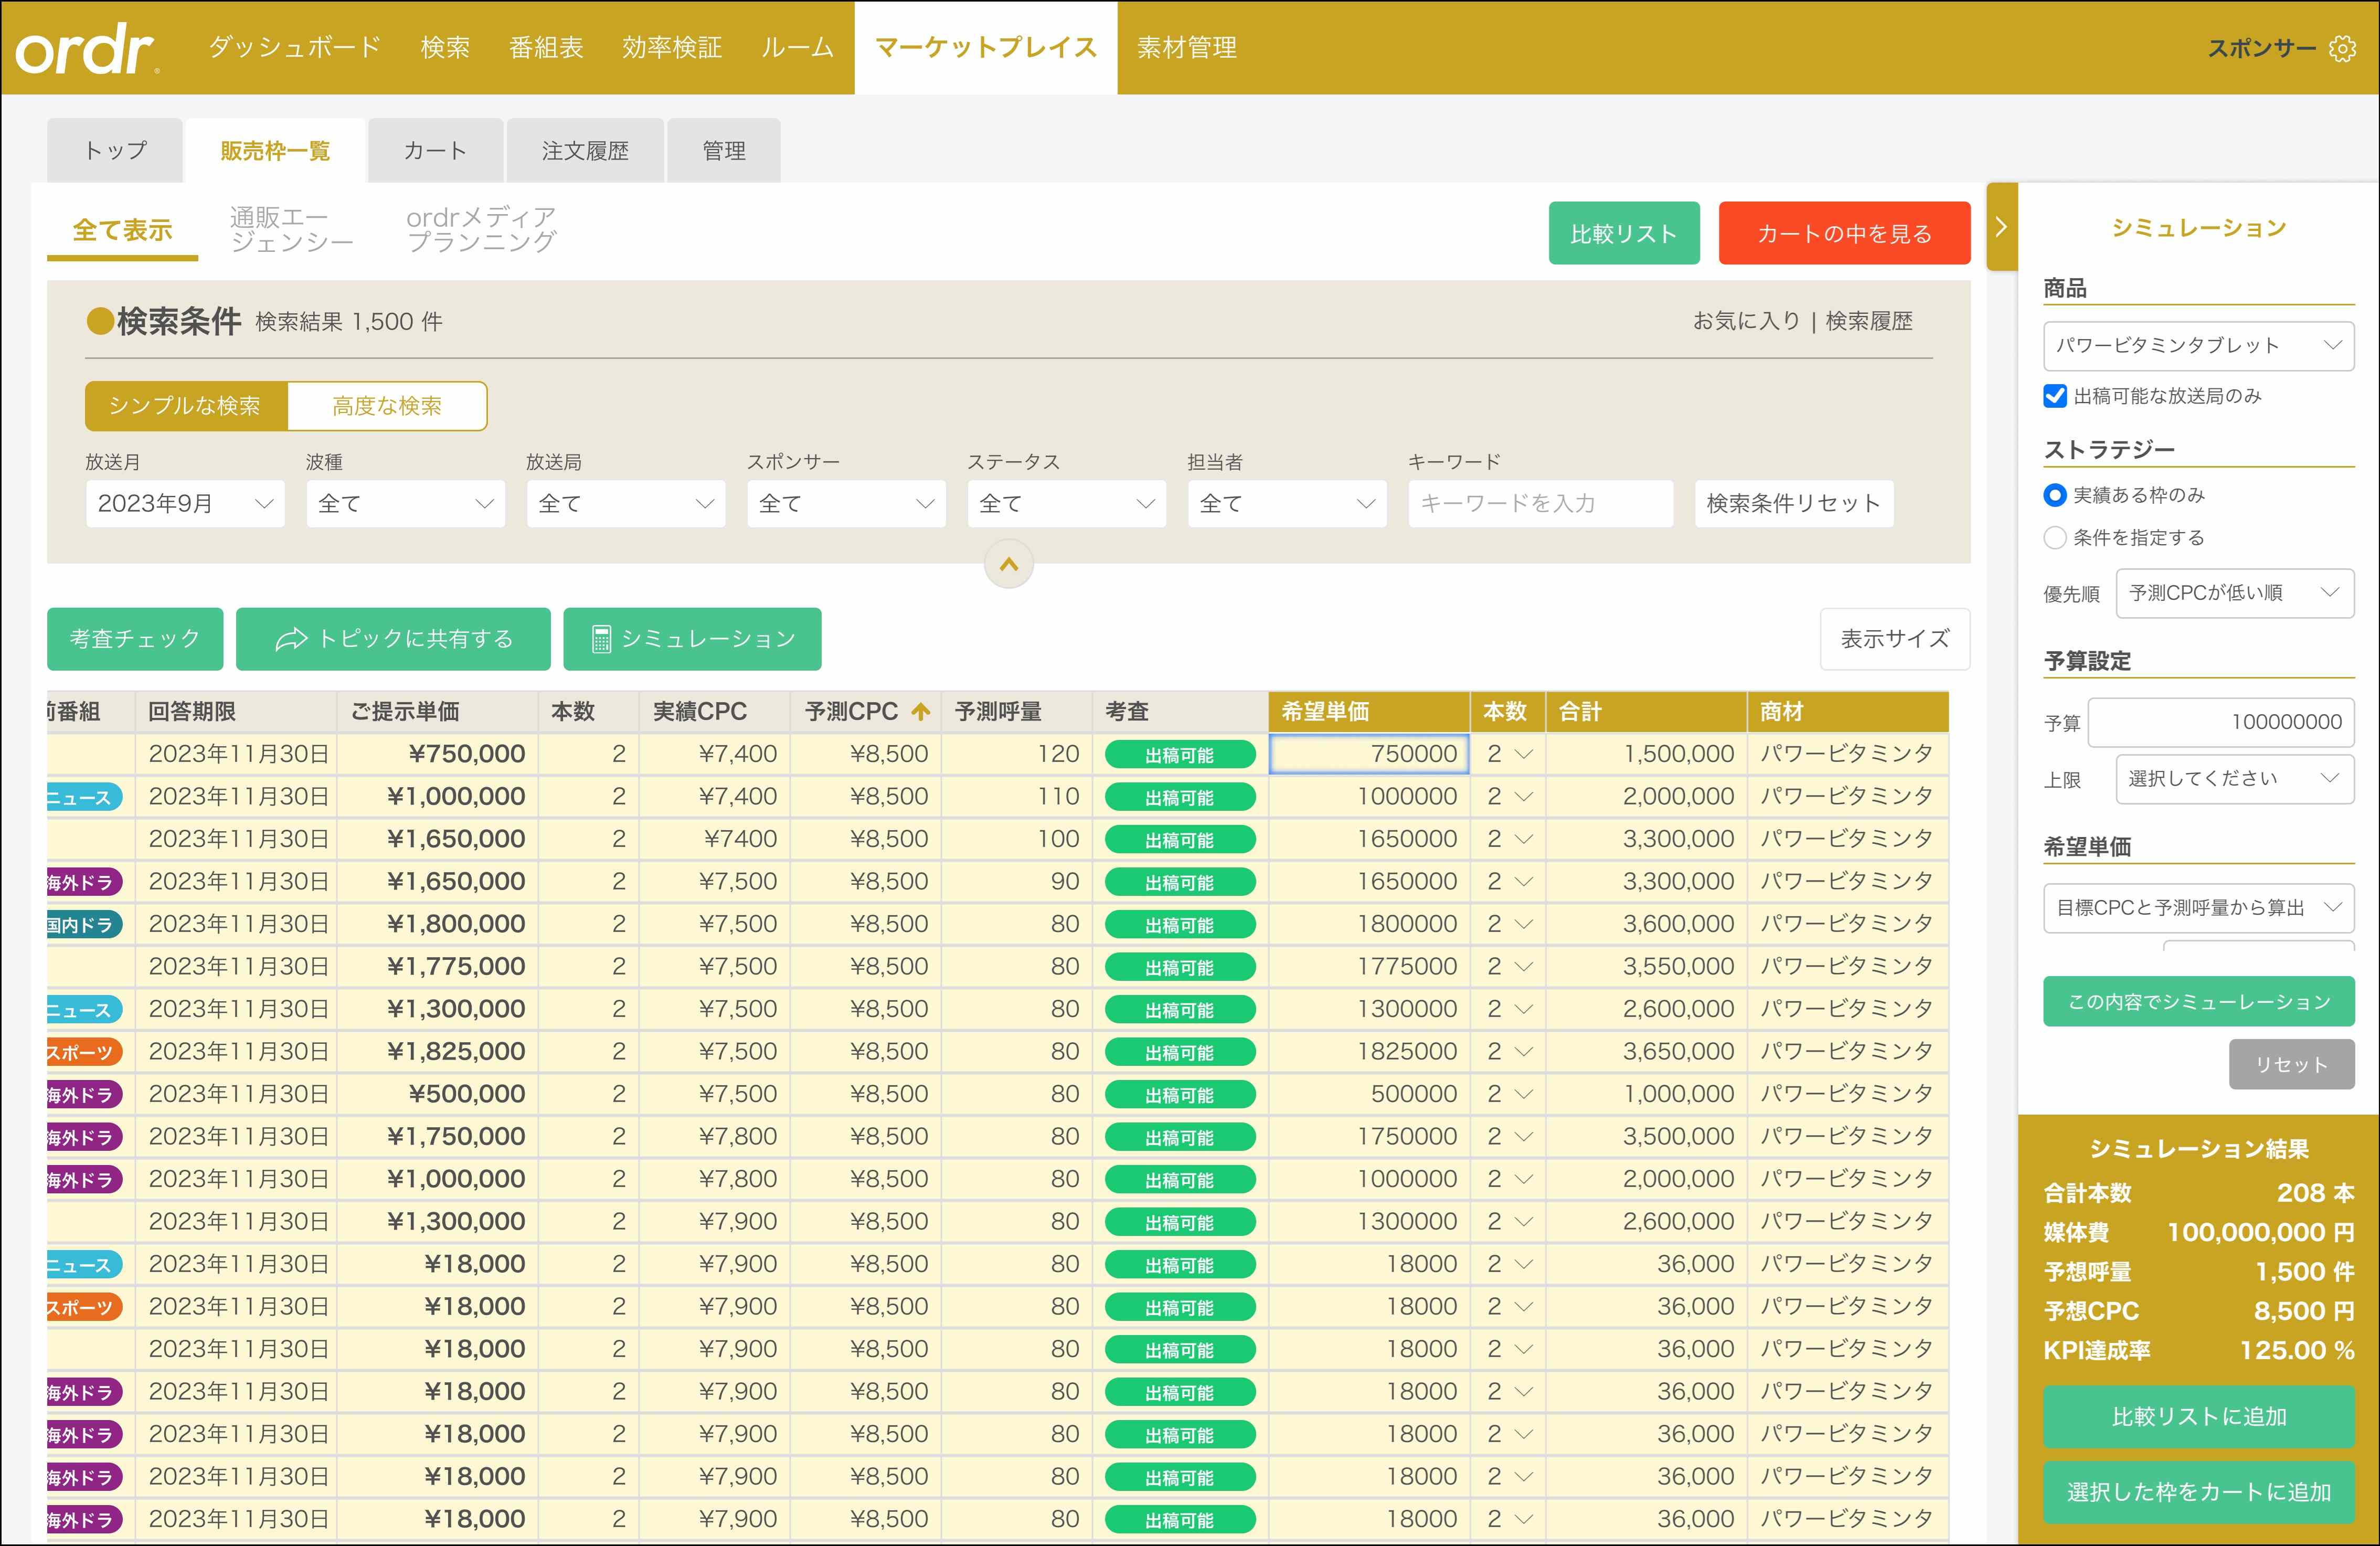
Task: Click the 検索履歴 link
Action: (1868, 321)
